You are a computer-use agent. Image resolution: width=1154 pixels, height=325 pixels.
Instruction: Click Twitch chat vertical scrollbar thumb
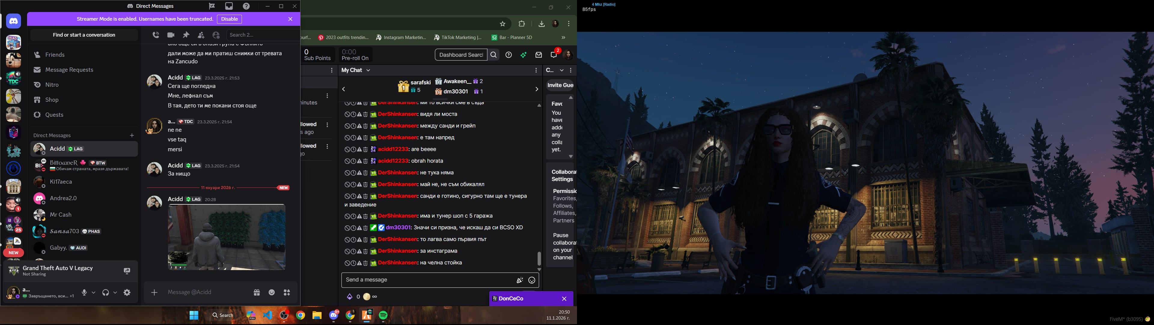pyautogui.click(x=539, y=258)
